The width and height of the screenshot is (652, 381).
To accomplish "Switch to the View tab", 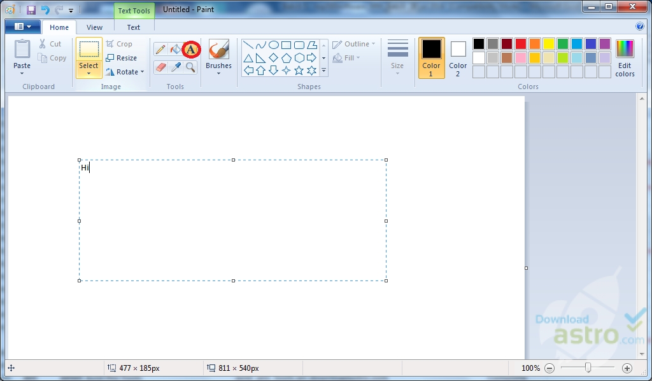I will (x=94, y=27).
